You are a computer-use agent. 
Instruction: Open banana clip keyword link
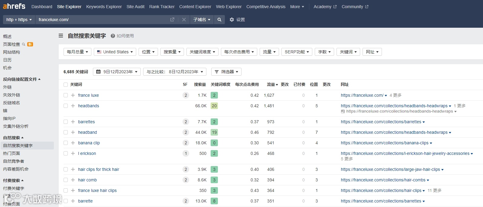point(89,143)
